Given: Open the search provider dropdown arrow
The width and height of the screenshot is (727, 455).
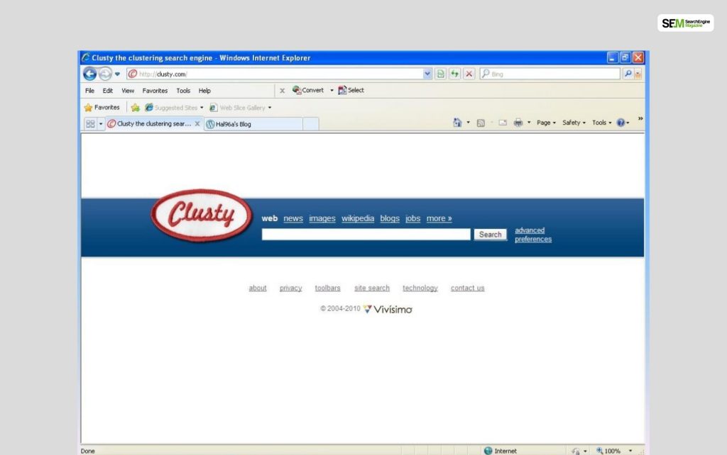Looking at the screenshot, I should (x=638, y=74).
